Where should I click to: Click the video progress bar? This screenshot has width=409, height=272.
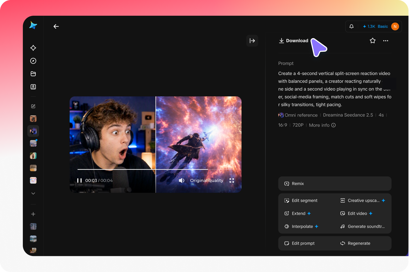tap(155, 169)
